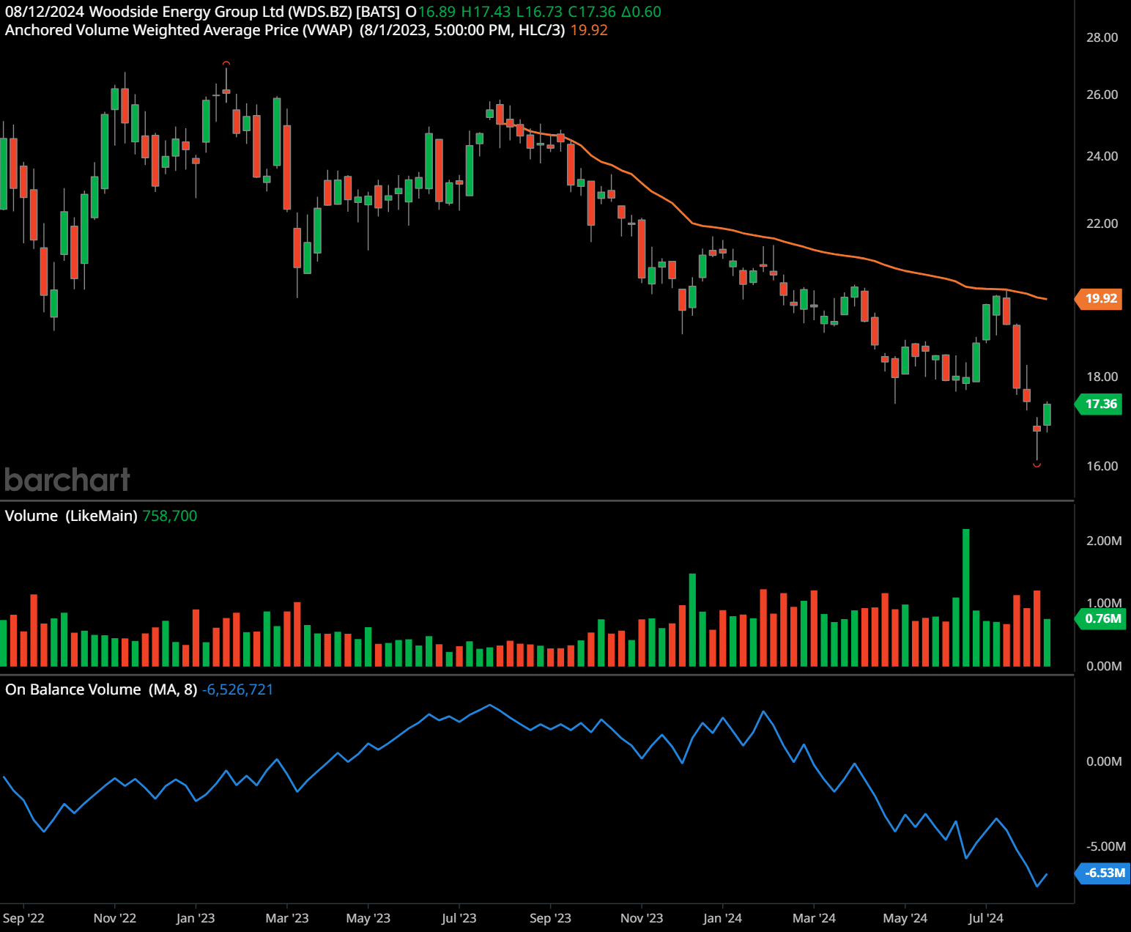Click the Nov '23 date axis label
This screenshot has height=932, width=1131.
click(x=642, y=918)
